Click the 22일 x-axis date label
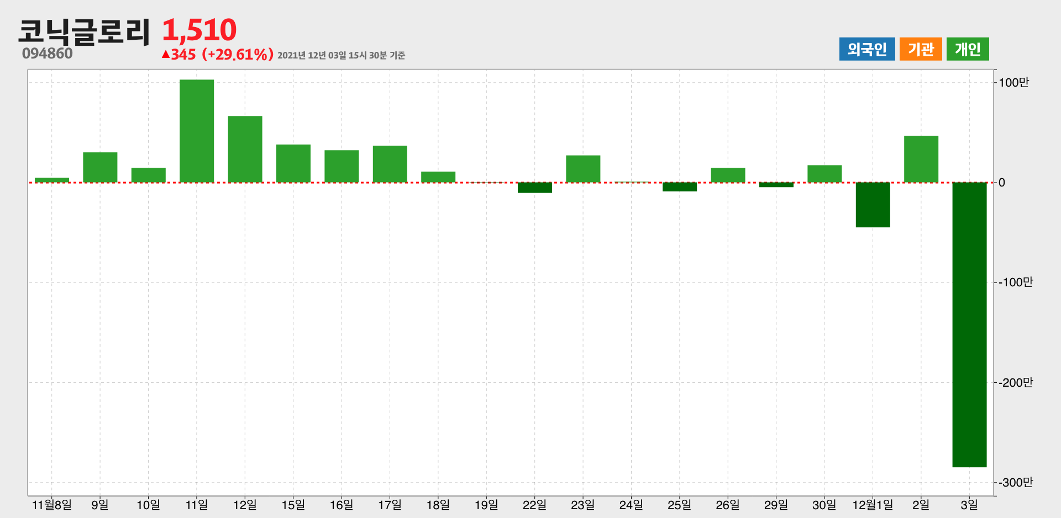This screenshot has height=518, width=1061. click(535, 505)
